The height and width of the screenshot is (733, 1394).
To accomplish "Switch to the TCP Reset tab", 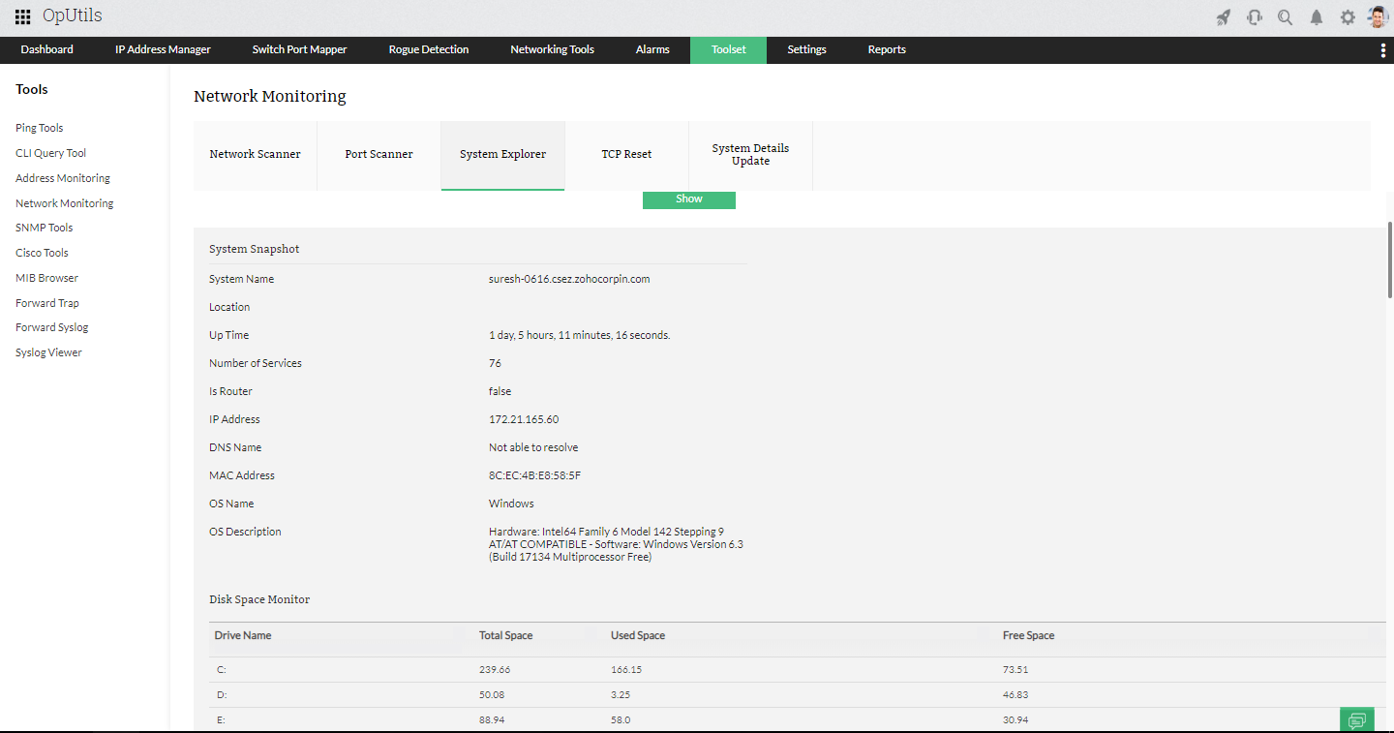I will point(626,153).
